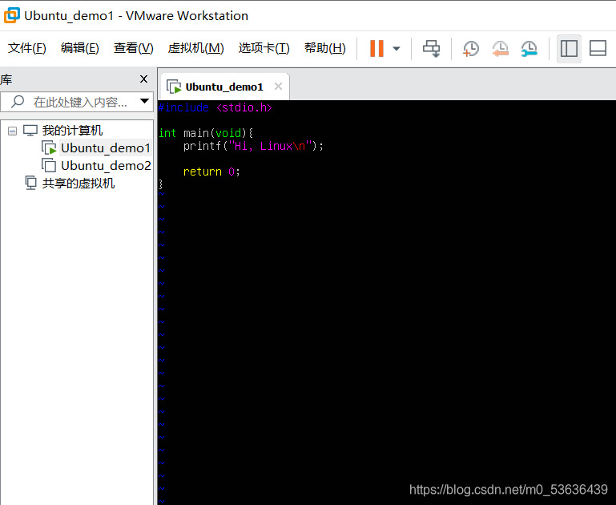Revert VM to previous snapshot
The width and height of the screenshot is (616, 505).
(x=500, y=49)
